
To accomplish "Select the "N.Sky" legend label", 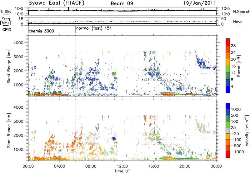I will 6,12.
